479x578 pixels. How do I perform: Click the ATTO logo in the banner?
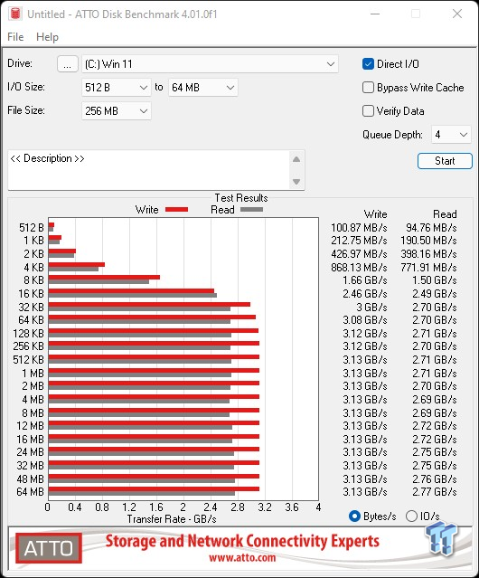click(49, 548)
